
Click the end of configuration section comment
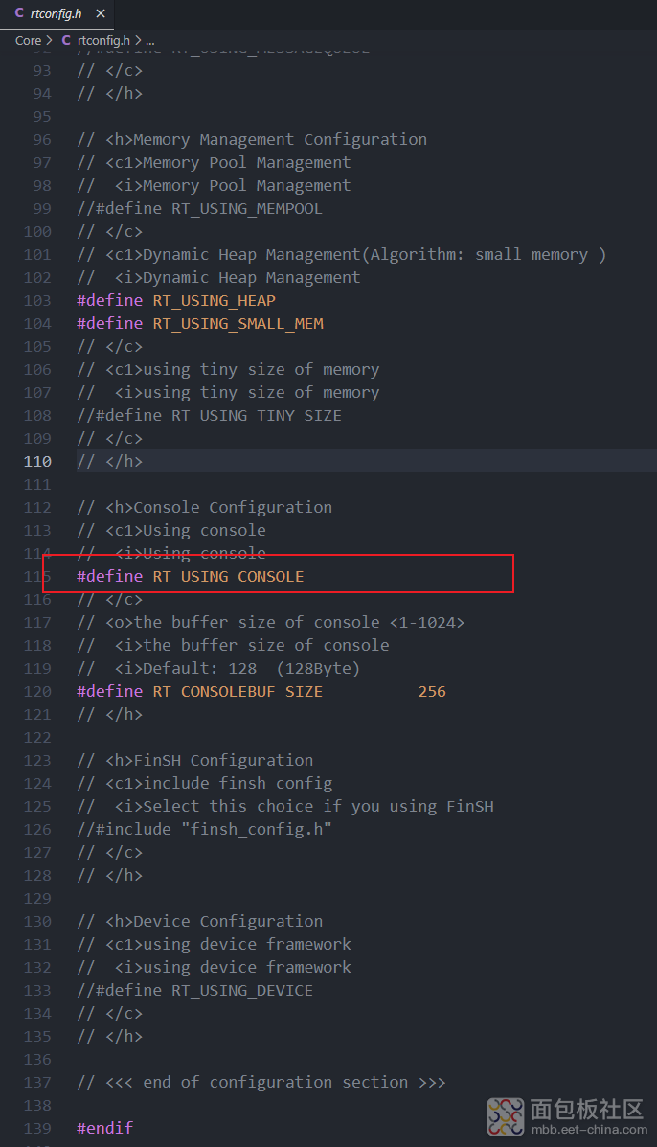261,1082
